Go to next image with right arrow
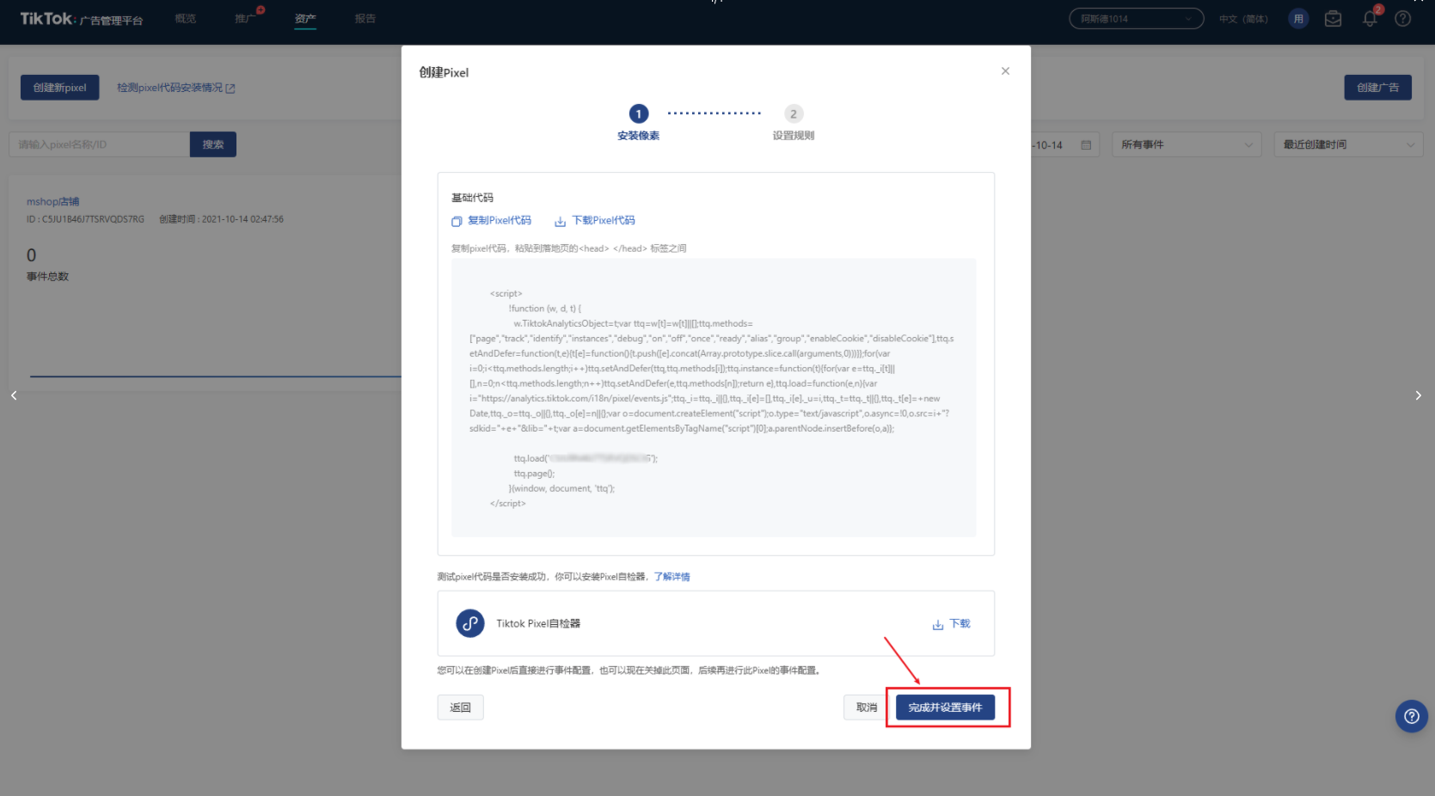Image resolution: width=1435 pixels, height=796 pixels. pos(1418,395)
